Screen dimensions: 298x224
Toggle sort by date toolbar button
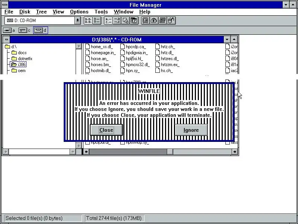coord(134,21)
